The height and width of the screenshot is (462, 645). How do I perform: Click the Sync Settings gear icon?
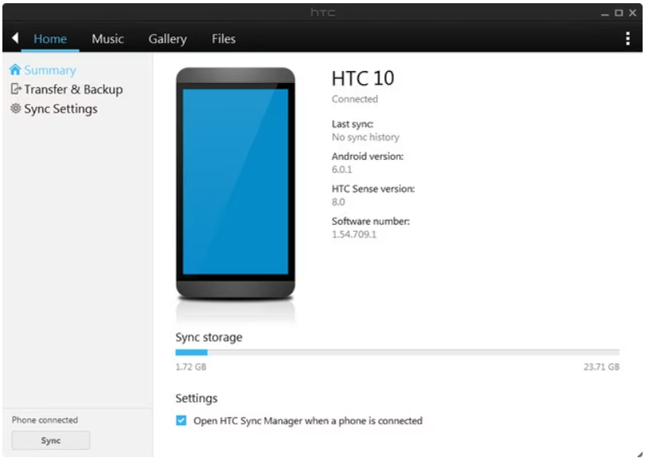[x=17, y=108]
